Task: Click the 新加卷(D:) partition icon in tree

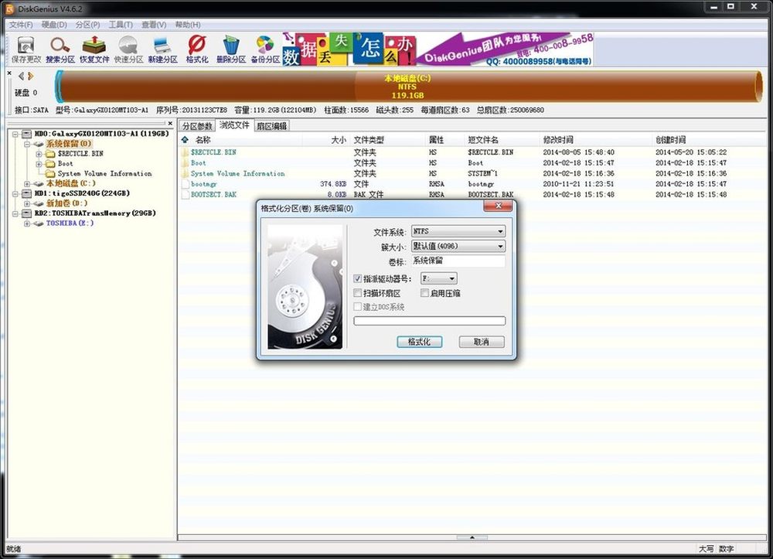Action: (39, 203)
